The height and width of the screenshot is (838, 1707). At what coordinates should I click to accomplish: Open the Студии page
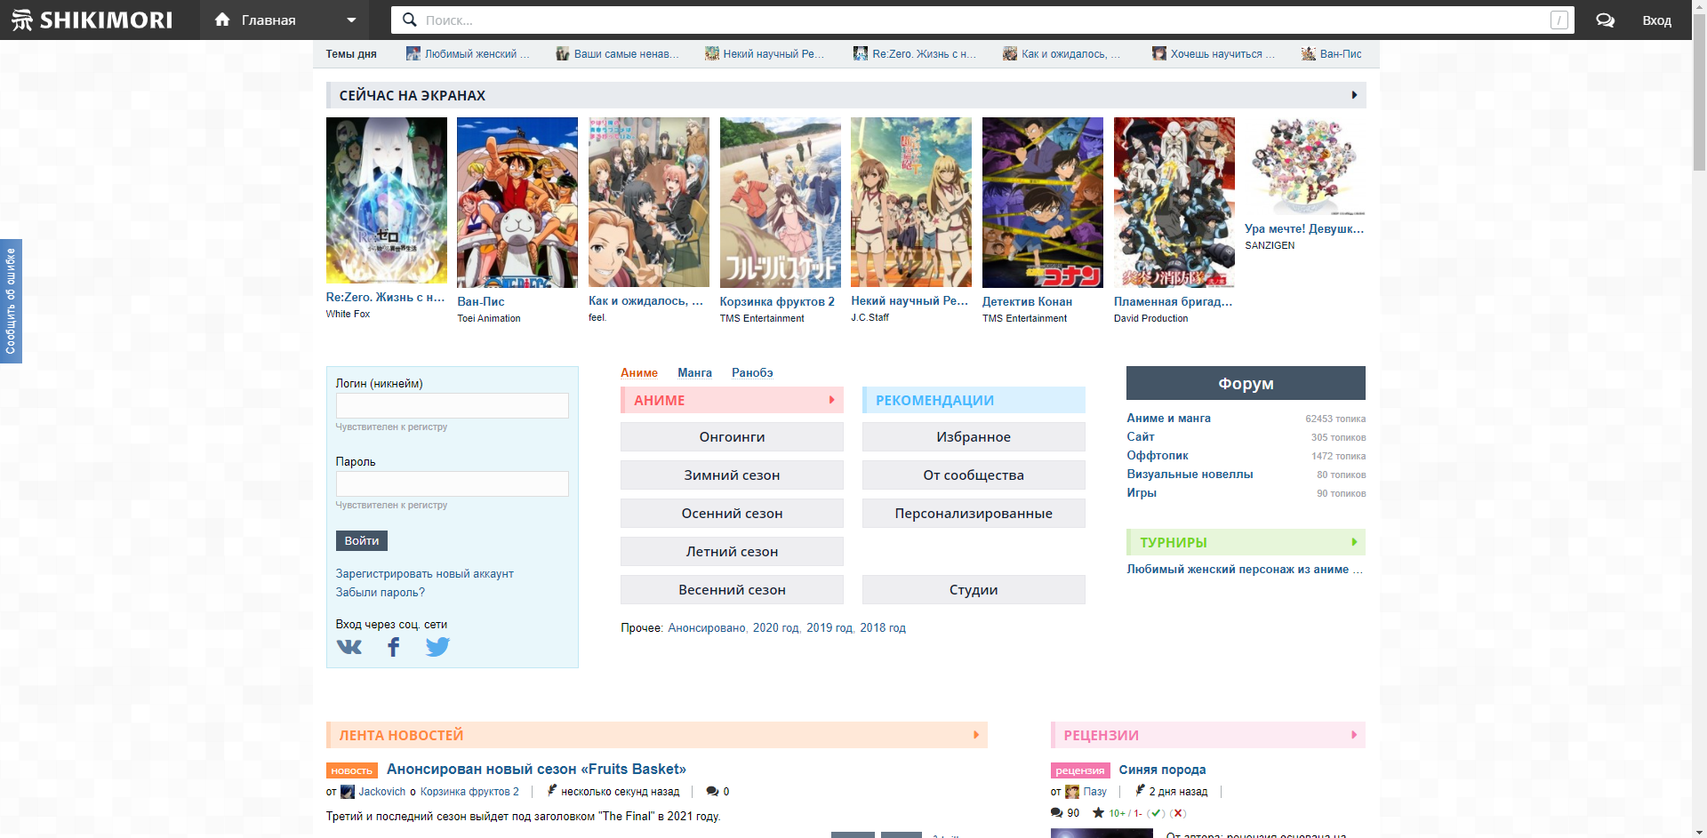[974, 589]
